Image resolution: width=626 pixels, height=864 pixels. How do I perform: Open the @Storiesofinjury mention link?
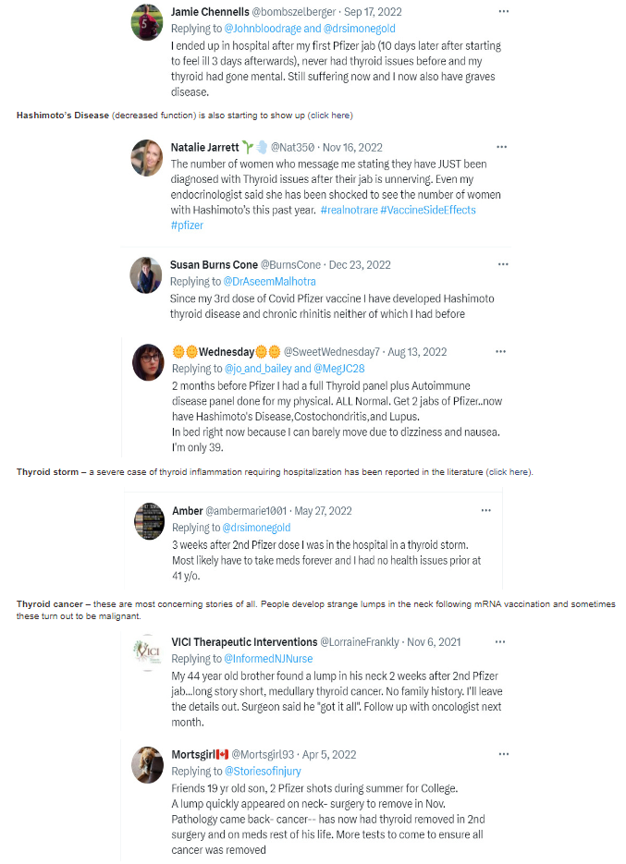(263, 772)
